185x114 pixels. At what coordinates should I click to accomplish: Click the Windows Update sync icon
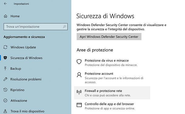click(5, 47)
